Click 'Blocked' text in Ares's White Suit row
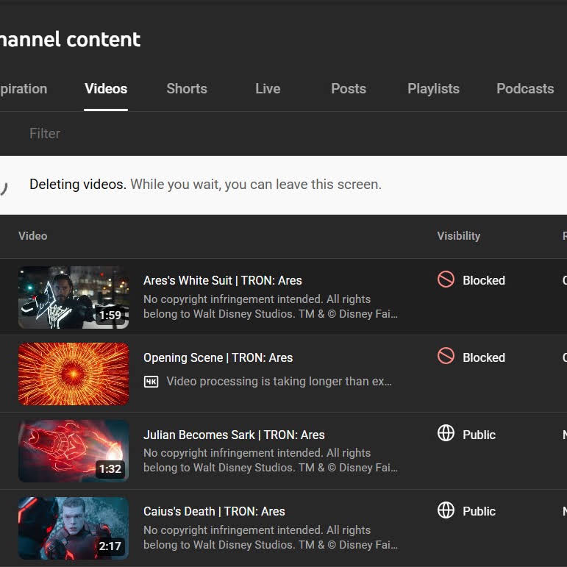The image size is (567, 567). (484, 281)
